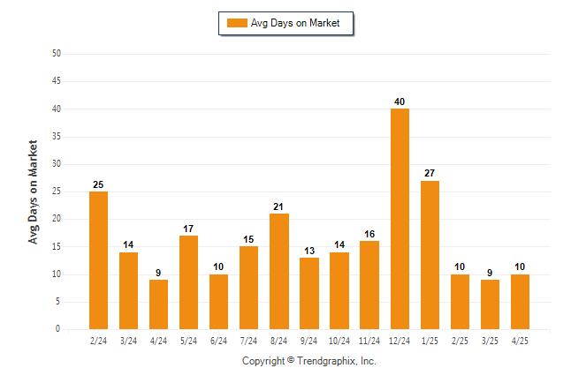Select the 5/24 bar showing 17
Image resolution: width=571 pixels, height=383 pixels.
tap(188, 282)
